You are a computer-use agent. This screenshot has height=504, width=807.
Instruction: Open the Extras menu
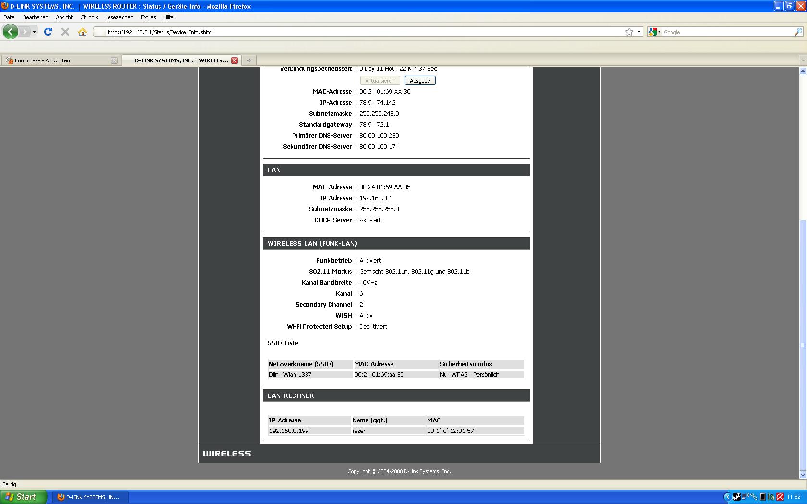tap(148, 17)
